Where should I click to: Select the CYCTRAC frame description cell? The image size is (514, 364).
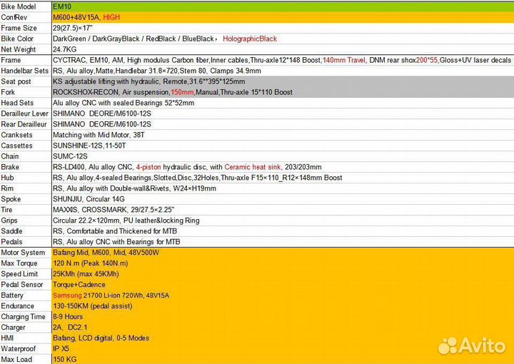(x=282, y=61)
